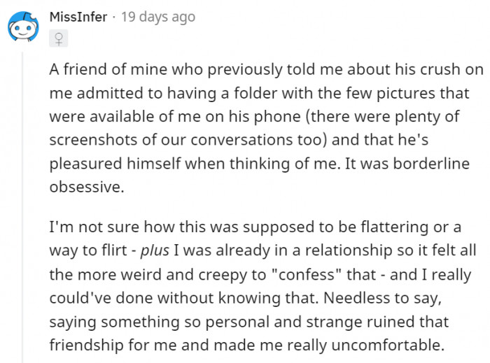The width and height of the screenshot is (490, 363).
Task: Click the line starting 'saying something so personal'
Action: pos(249,322)
